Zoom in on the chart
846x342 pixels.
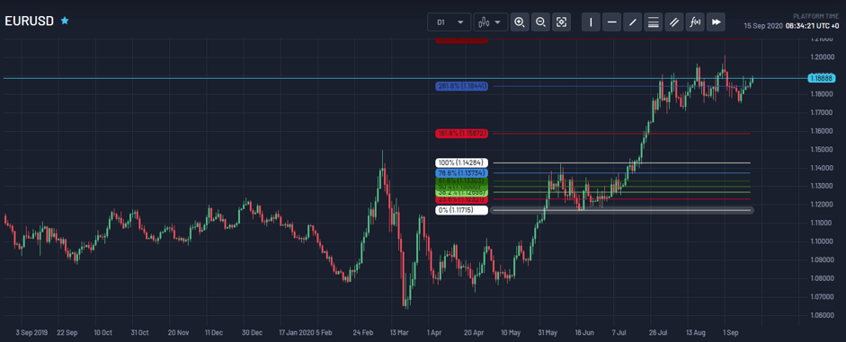pos(520,22)
